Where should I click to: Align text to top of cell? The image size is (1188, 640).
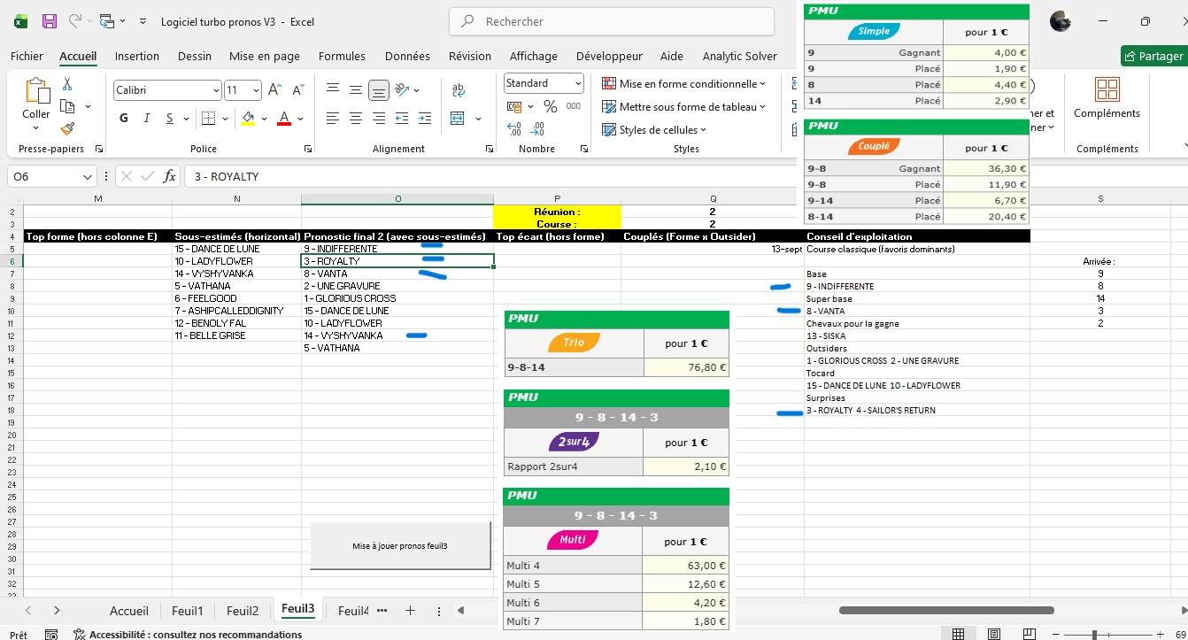coord(333,89)
